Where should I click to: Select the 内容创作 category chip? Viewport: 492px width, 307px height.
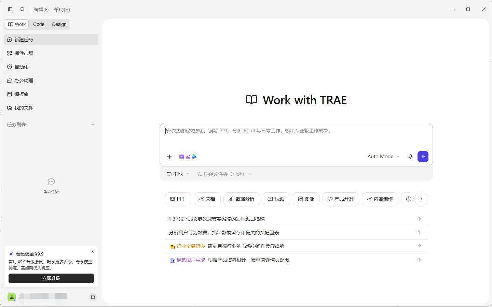[x=380, y=199]
